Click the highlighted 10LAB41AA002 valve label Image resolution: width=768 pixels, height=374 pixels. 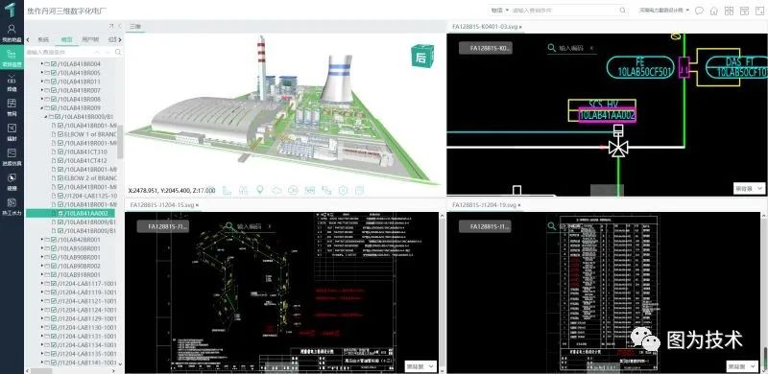click(x=607, y=115)
